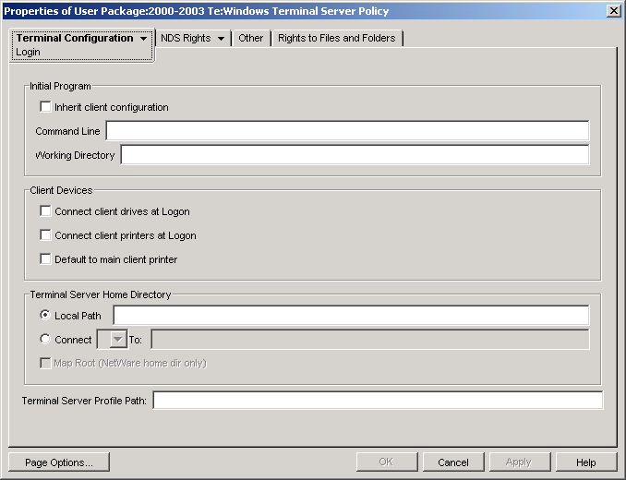This screenshot has height=480, width=626.
Task: Check Connect client drives at Logon
Action: pyautogui.click(x=45, y=211)
